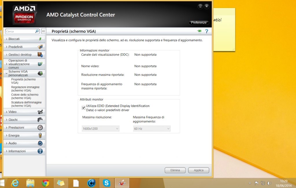Click the Schermi VGA personalizzati monitor icon
The image size is (296, 188).
click(40, 73)
